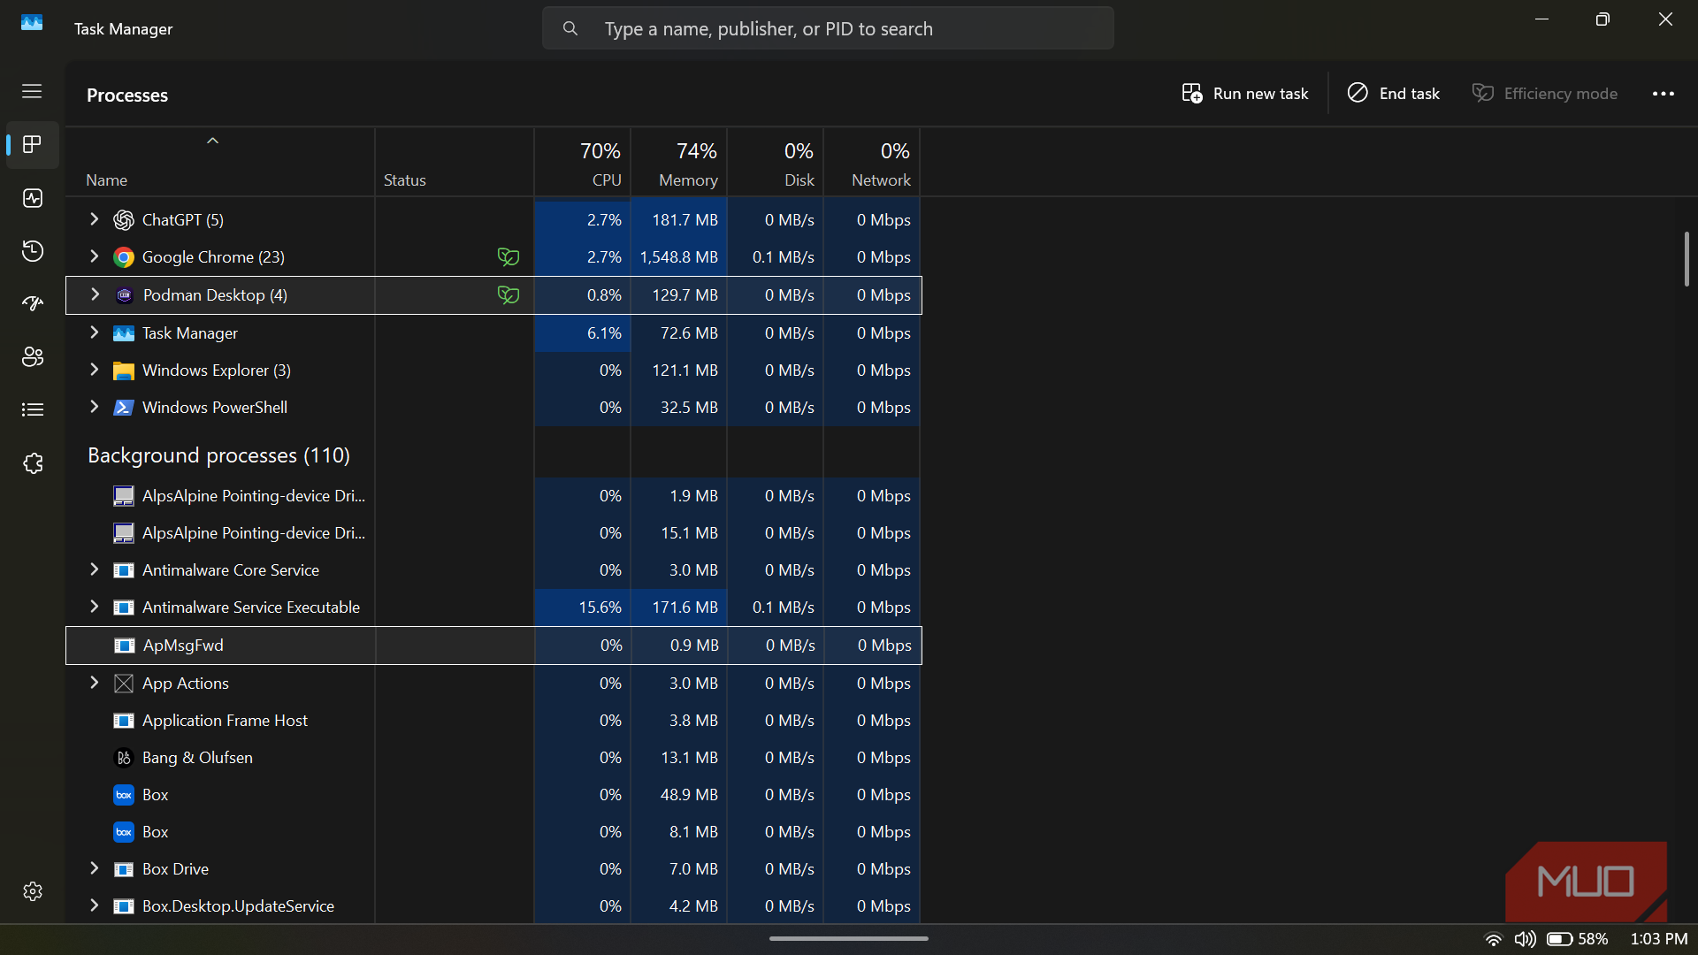Select the Box process using 48.9 MB
This screenshot has height=955, width=1698.
(x=493, y=795)
